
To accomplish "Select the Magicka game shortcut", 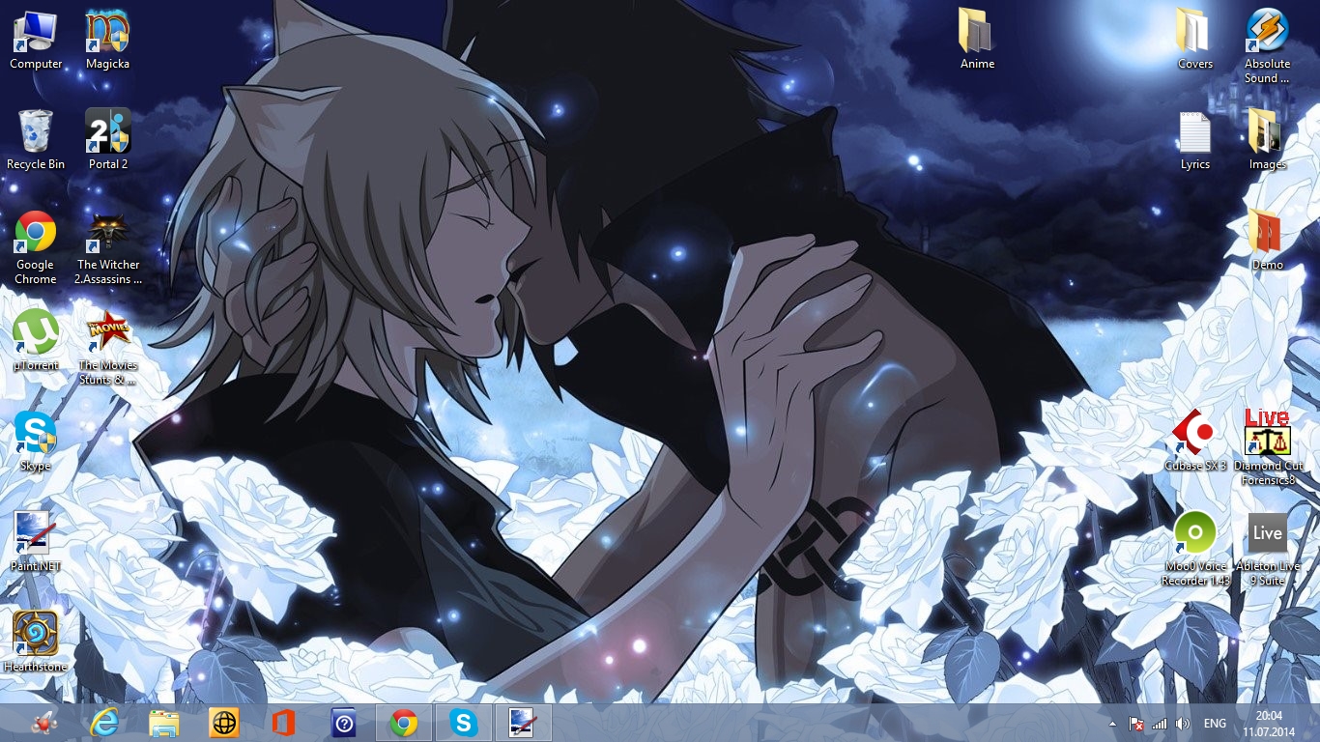I will coord(108,41).
